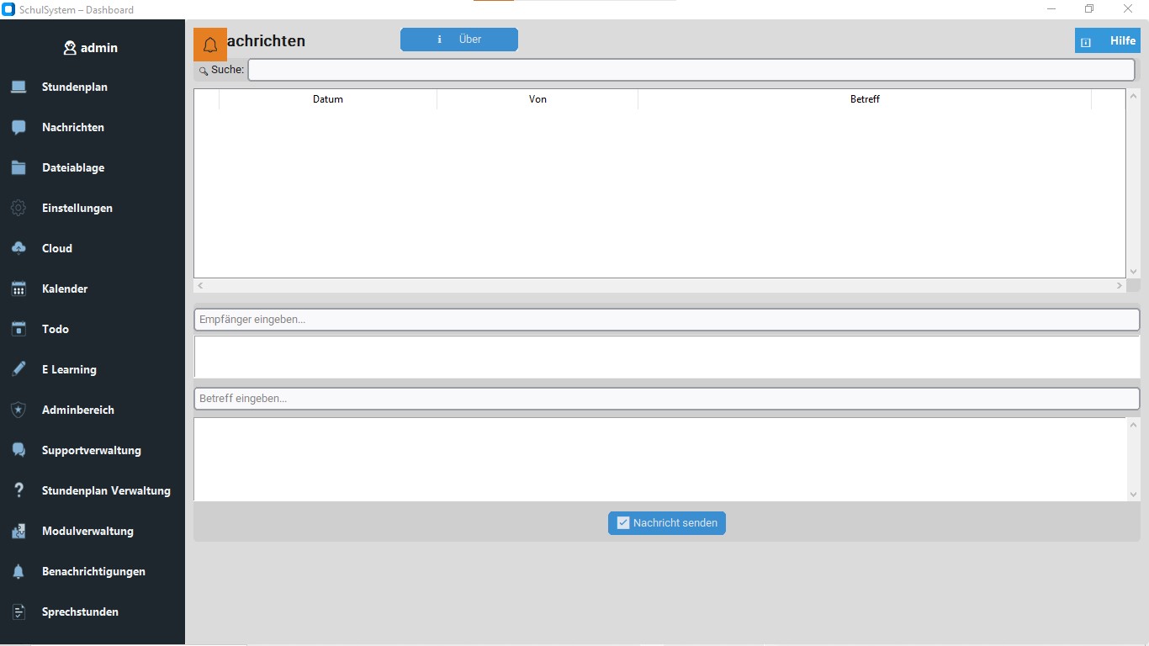1149x646 pixels.
Task: Click the Cloud upload icon in sidebar
Action: point(19,248)
